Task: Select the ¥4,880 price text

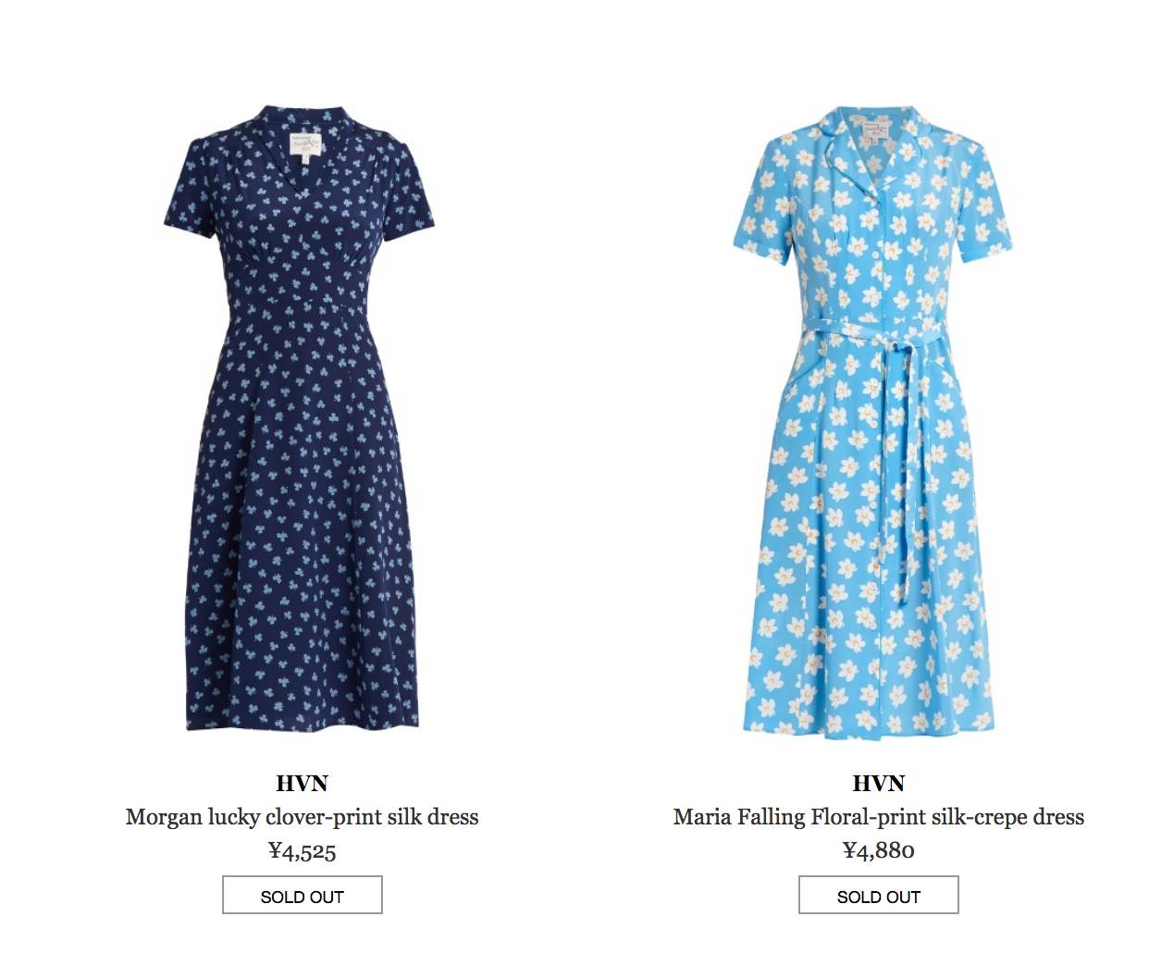Action: 878,850
